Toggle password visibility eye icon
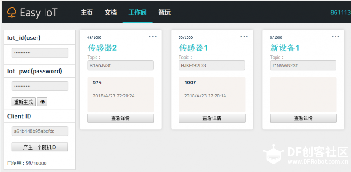This screenshot has height=172, width=351. (x=42, y=102)
